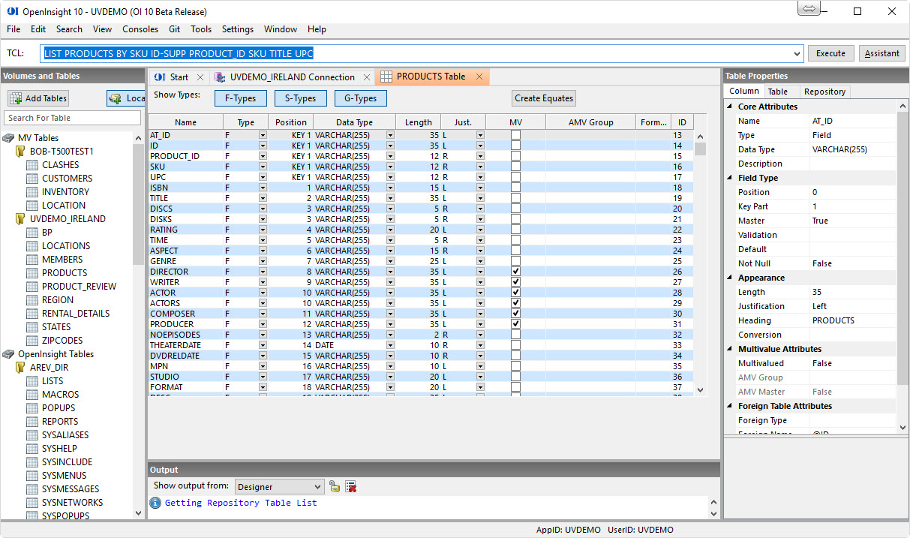Click the columns grid vertical scrollbar

coord(701,263)
